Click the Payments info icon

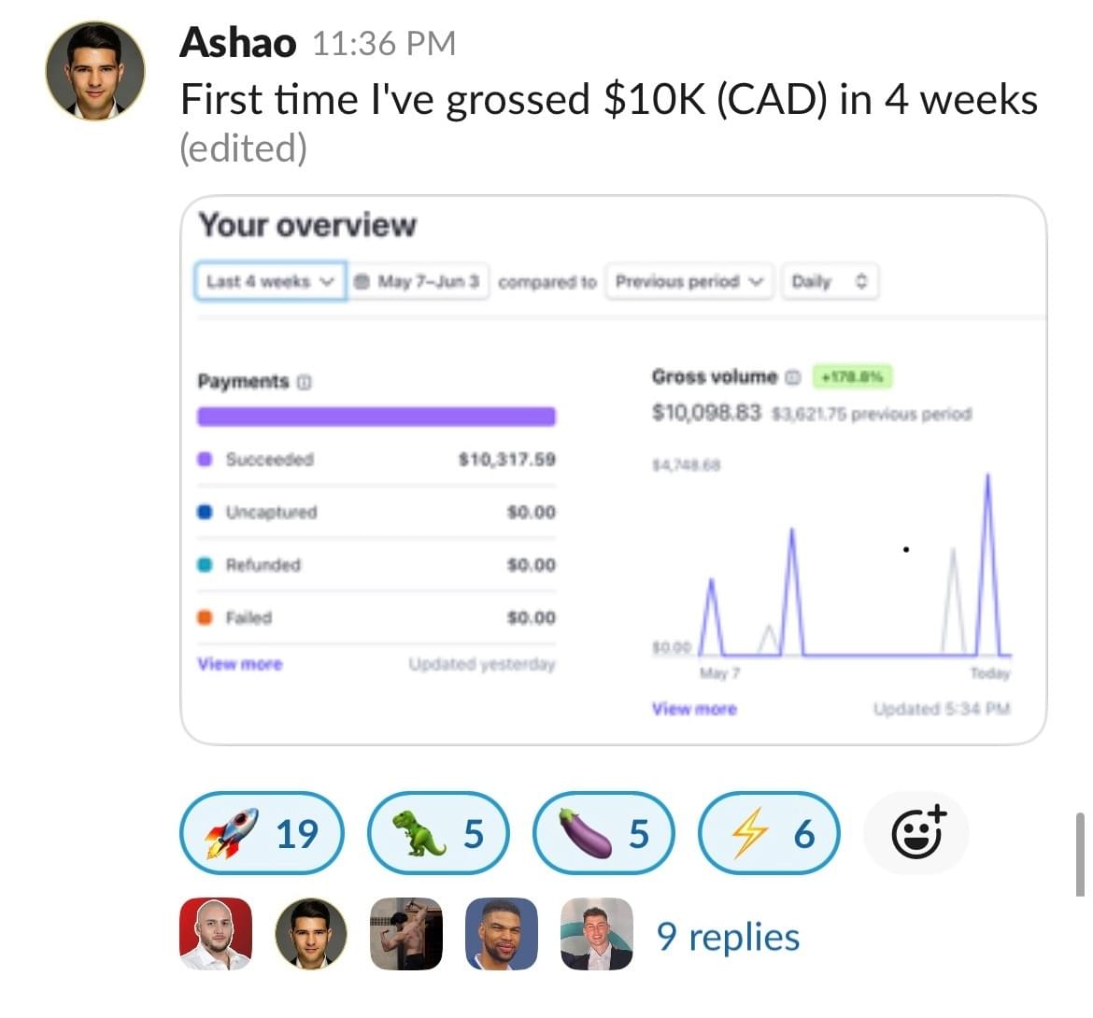click(305, 381)
